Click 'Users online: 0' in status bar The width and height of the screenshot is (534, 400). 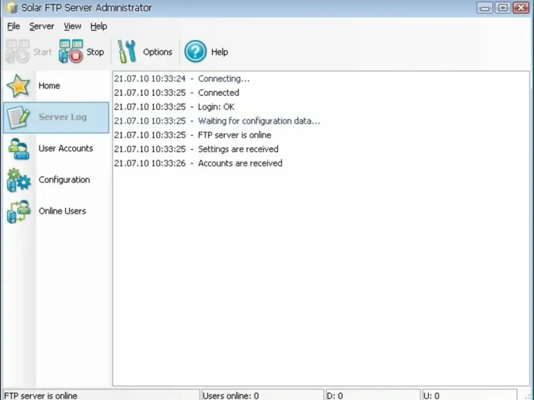click(x=230, y=395)
